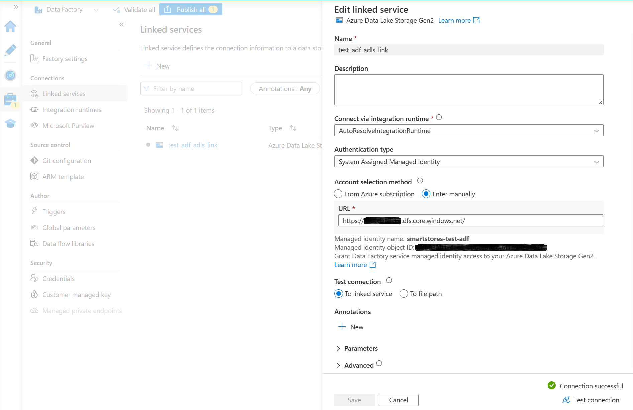Follow the Learn more link near the title
Viewport: 633px width, 410px height.
coord(459,20)
